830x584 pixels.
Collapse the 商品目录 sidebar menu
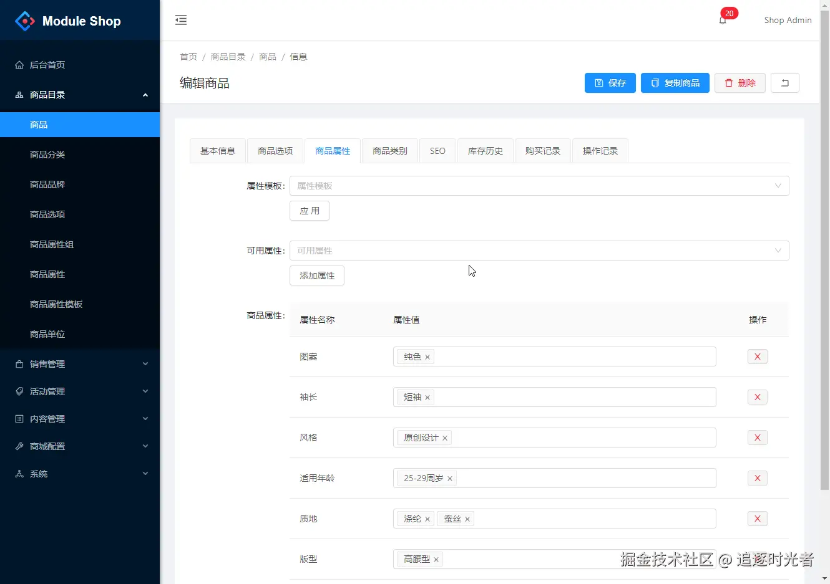pos(80,95)
